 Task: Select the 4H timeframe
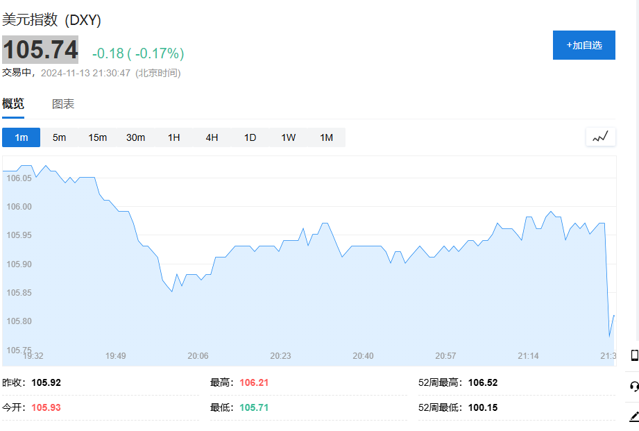(x=212, y=137)
